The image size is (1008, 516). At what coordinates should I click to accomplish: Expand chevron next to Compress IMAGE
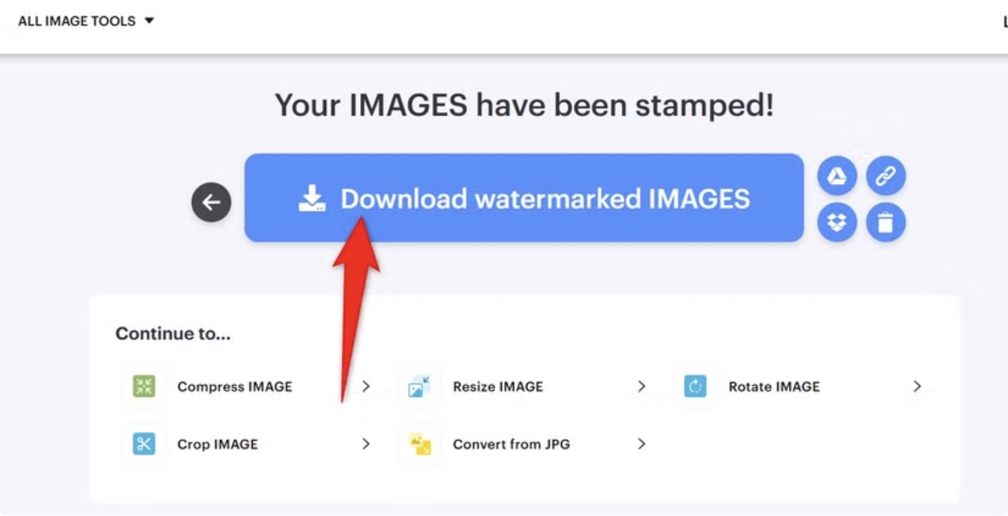366,386
